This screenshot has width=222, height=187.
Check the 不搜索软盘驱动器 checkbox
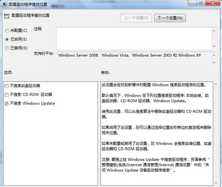7,86
